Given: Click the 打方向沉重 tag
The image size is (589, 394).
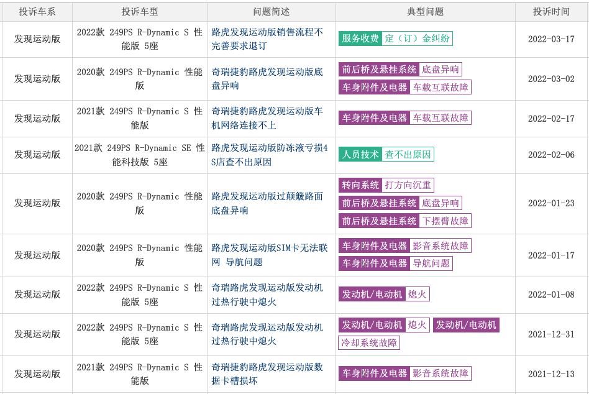Looking at the screenshot, I should point(408,185).
